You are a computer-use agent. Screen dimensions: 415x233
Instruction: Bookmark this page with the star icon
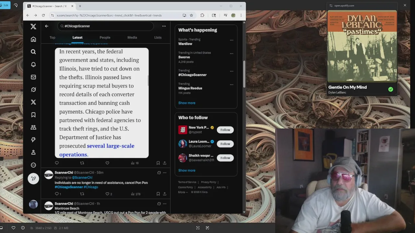pos(191,15)
